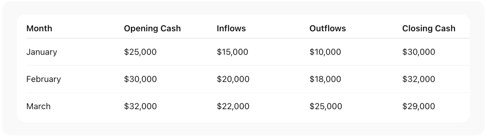Select February's inflows value $20,000
The height and width of the screenshot is (138, 487).
point(233,79)
